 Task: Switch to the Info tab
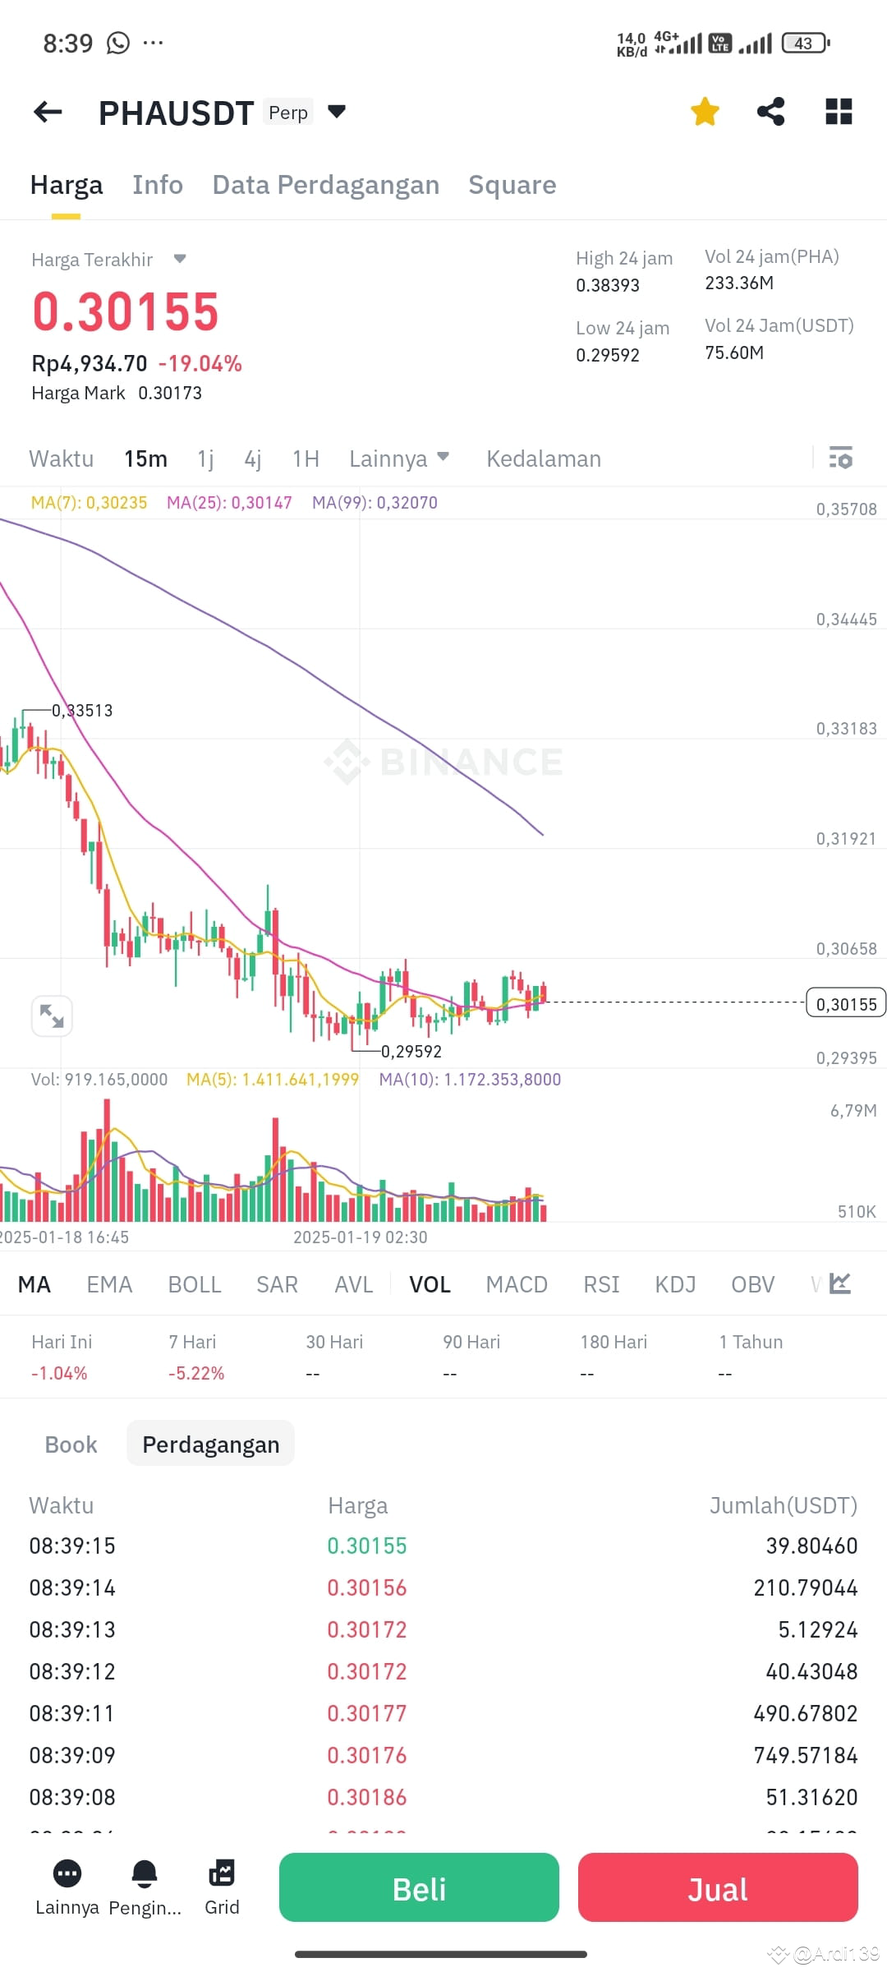click(x=157, y=185)
